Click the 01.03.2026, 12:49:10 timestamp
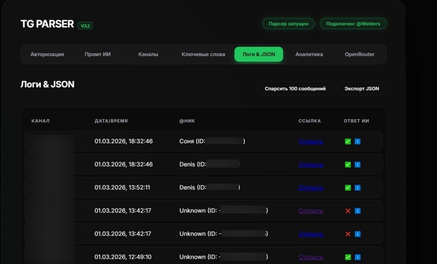The width and height of the screenshot is (437, 264). tap(123, 257)
